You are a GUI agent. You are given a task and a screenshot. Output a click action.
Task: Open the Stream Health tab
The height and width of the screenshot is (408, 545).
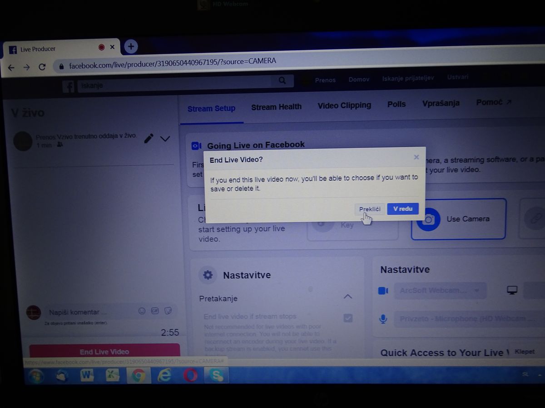[x=276, y=107]
